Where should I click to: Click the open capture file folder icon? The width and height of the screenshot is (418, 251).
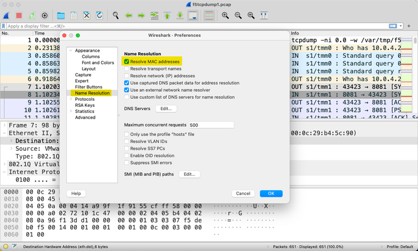[x=60, y=15]
